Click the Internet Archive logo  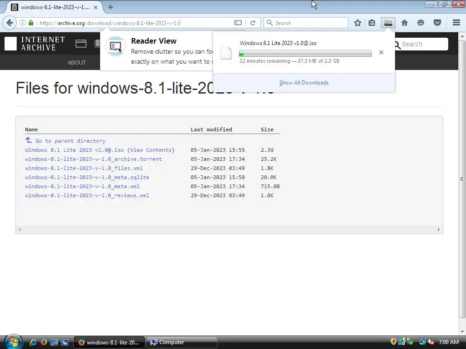[x=35, y=44]
